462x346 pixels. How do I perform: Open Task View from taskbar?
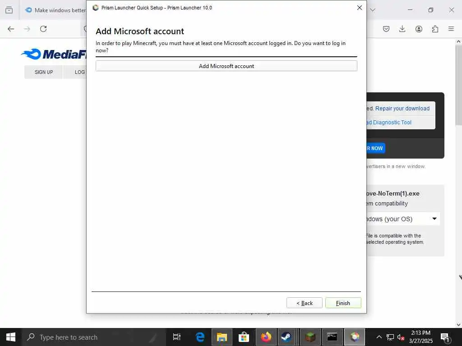177,337
